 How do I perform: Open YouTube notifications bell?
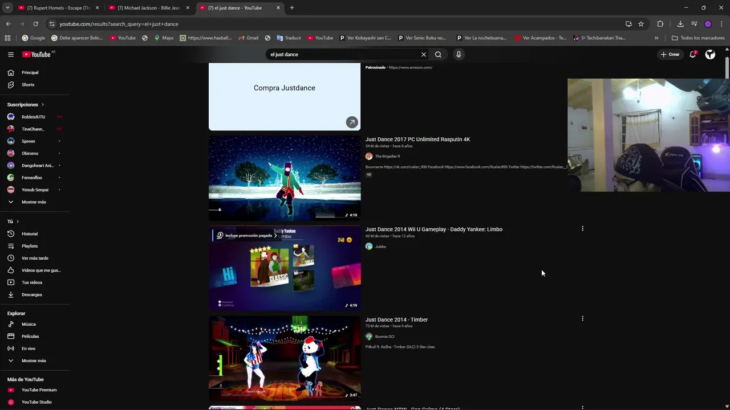coord(693,55)
